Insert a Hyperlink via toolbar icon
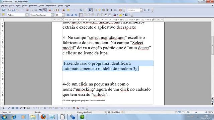The height and width of the screenshot is (120, 214). click(x=81, y=10)
